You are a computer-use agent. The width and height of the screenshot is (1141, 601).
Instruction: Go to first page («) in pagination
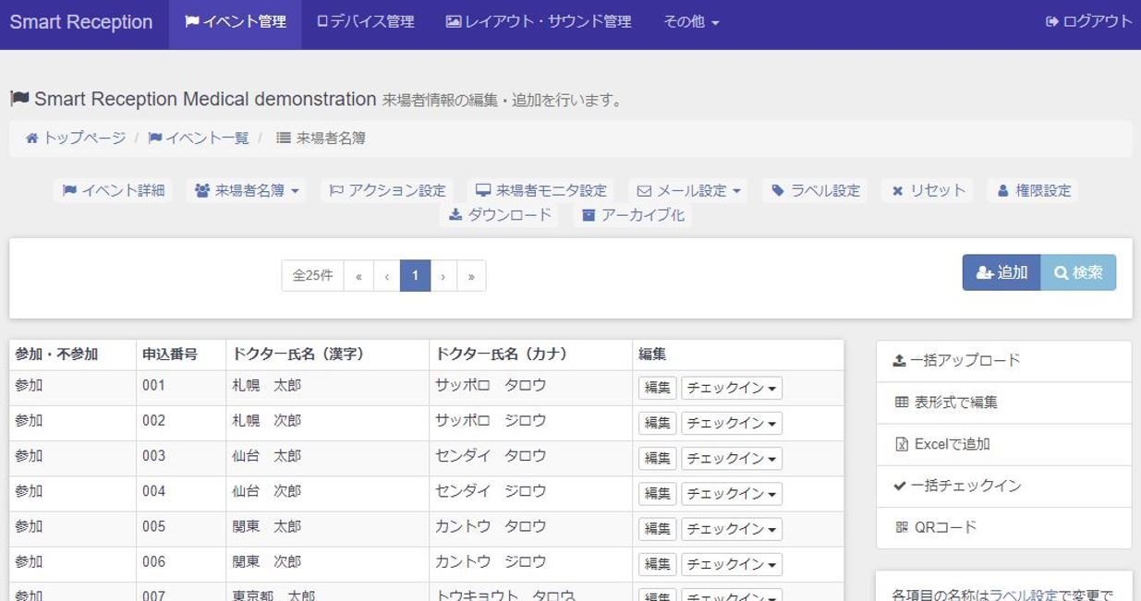click(x=358, y=275)
